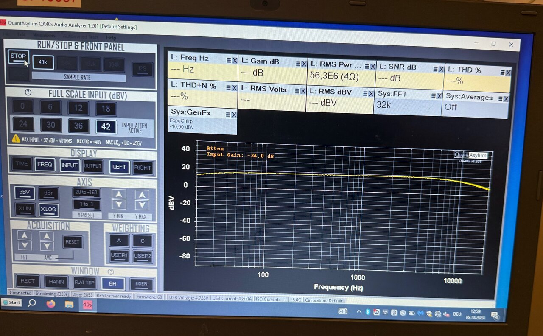Viewport: 543px width, 336px height.
Task: Set full scale input to 12 dBV
Action: coord(78,108)
